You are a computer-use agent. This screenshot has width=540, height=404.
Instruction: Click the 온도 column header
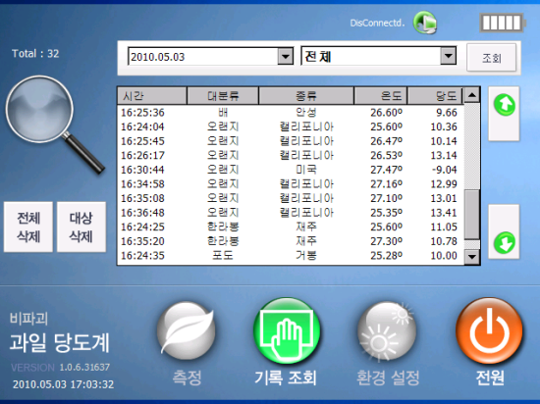coord(381,95)
